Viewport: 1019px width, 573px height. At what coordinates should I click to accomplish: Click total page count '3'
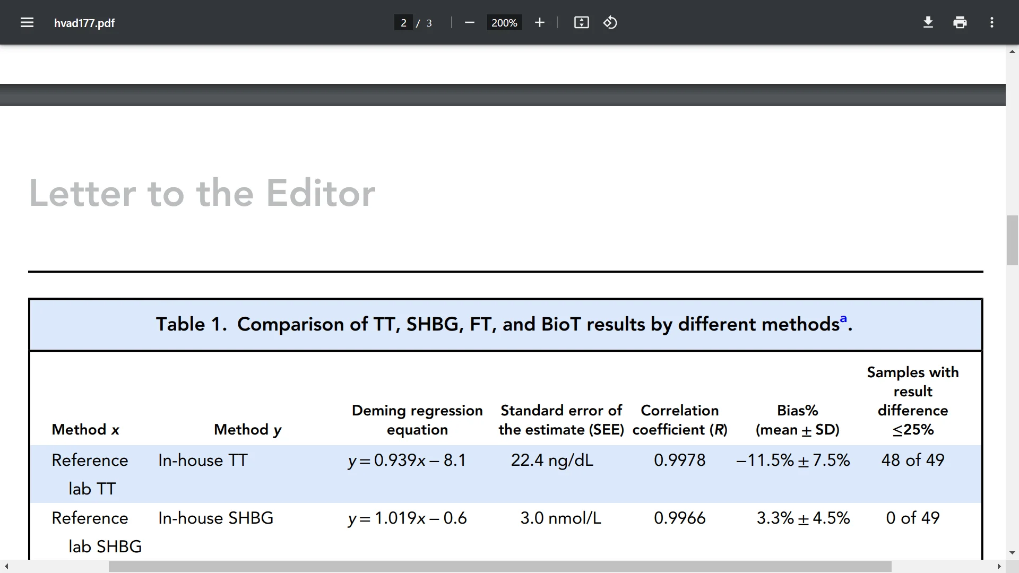429,23
